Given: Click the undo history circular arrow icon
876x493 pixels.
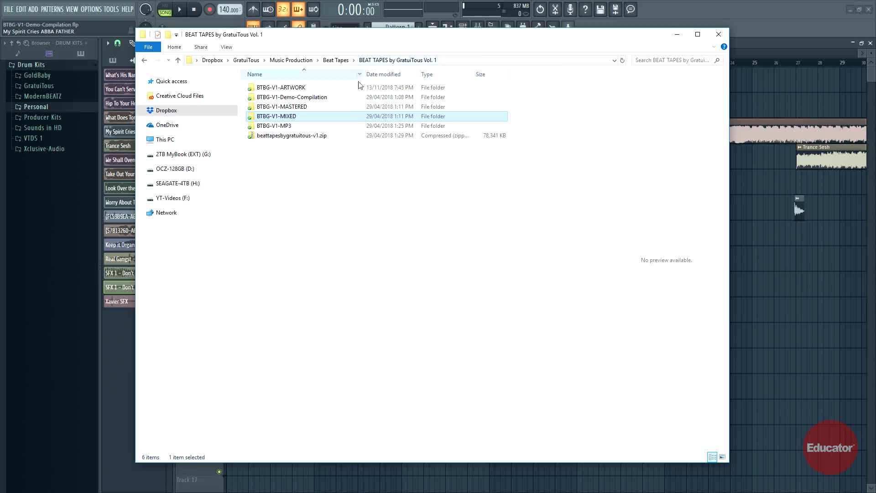Looking at the screenshot, I should point(540,10).
